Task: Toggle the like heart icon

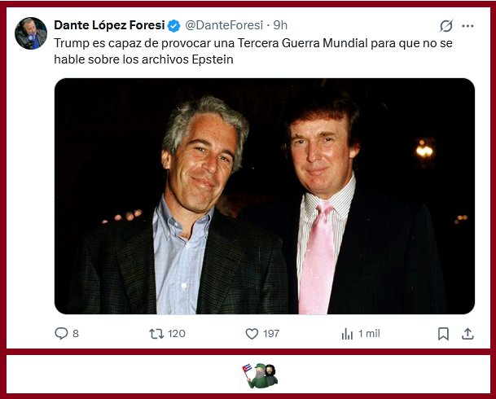Action: 252,333
